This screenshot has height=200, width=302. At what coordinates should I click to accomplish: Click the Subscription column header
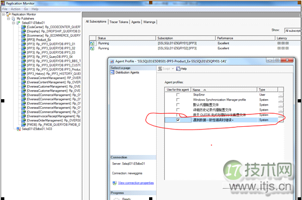coord(186,38)
